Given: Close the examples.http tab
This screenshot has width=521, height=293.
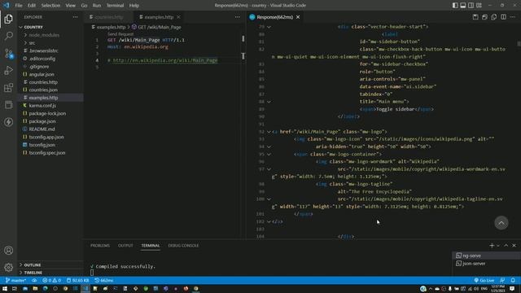Looking at the screenshot, I should (179, 17).
